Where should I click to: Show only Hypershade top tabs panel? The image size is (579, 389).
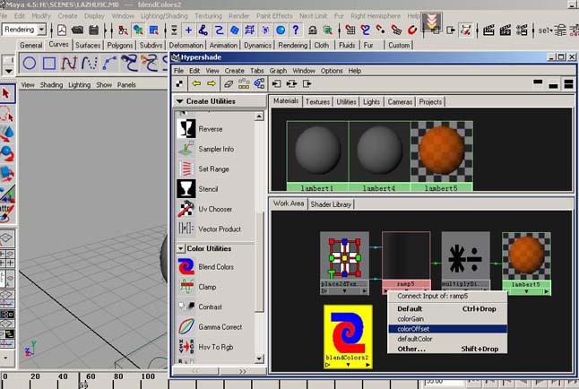pos(538,83)
